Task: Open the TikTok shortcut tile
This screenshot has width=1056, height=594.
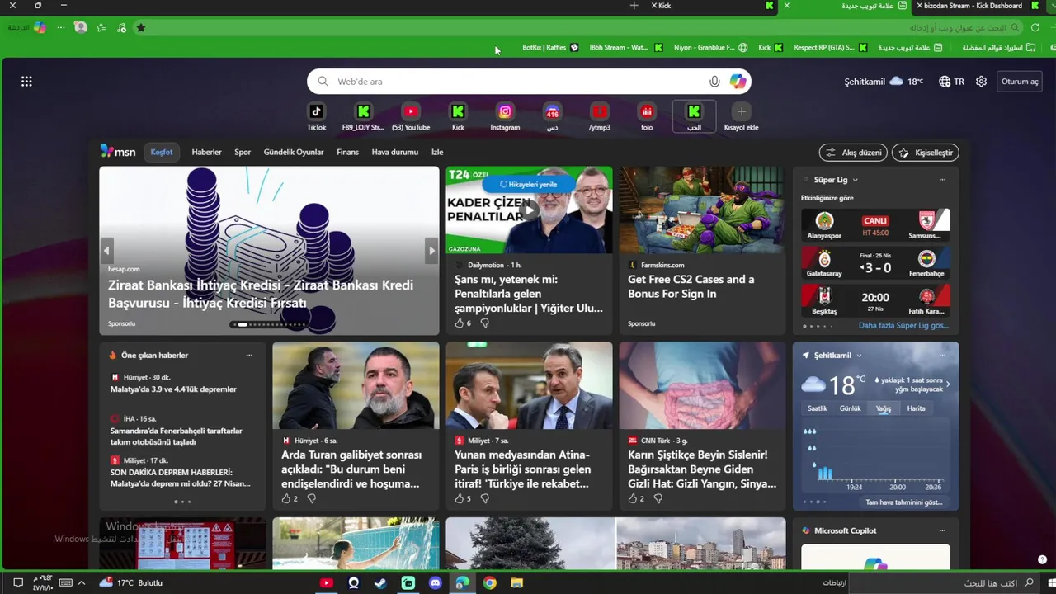Action: [316, 116]
